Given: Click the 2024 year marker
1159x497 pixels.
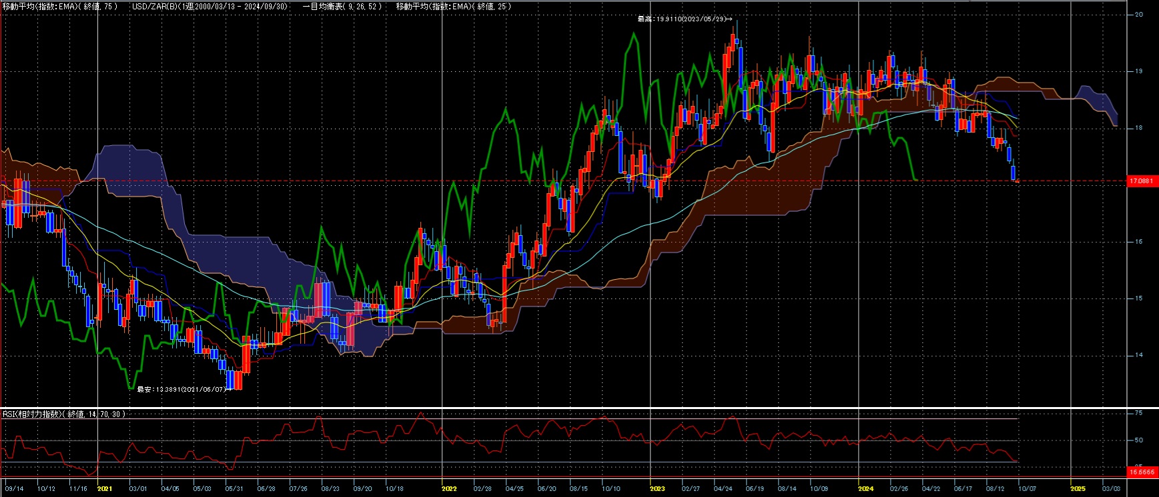Looking at the screenshot, I should [865, 489].
